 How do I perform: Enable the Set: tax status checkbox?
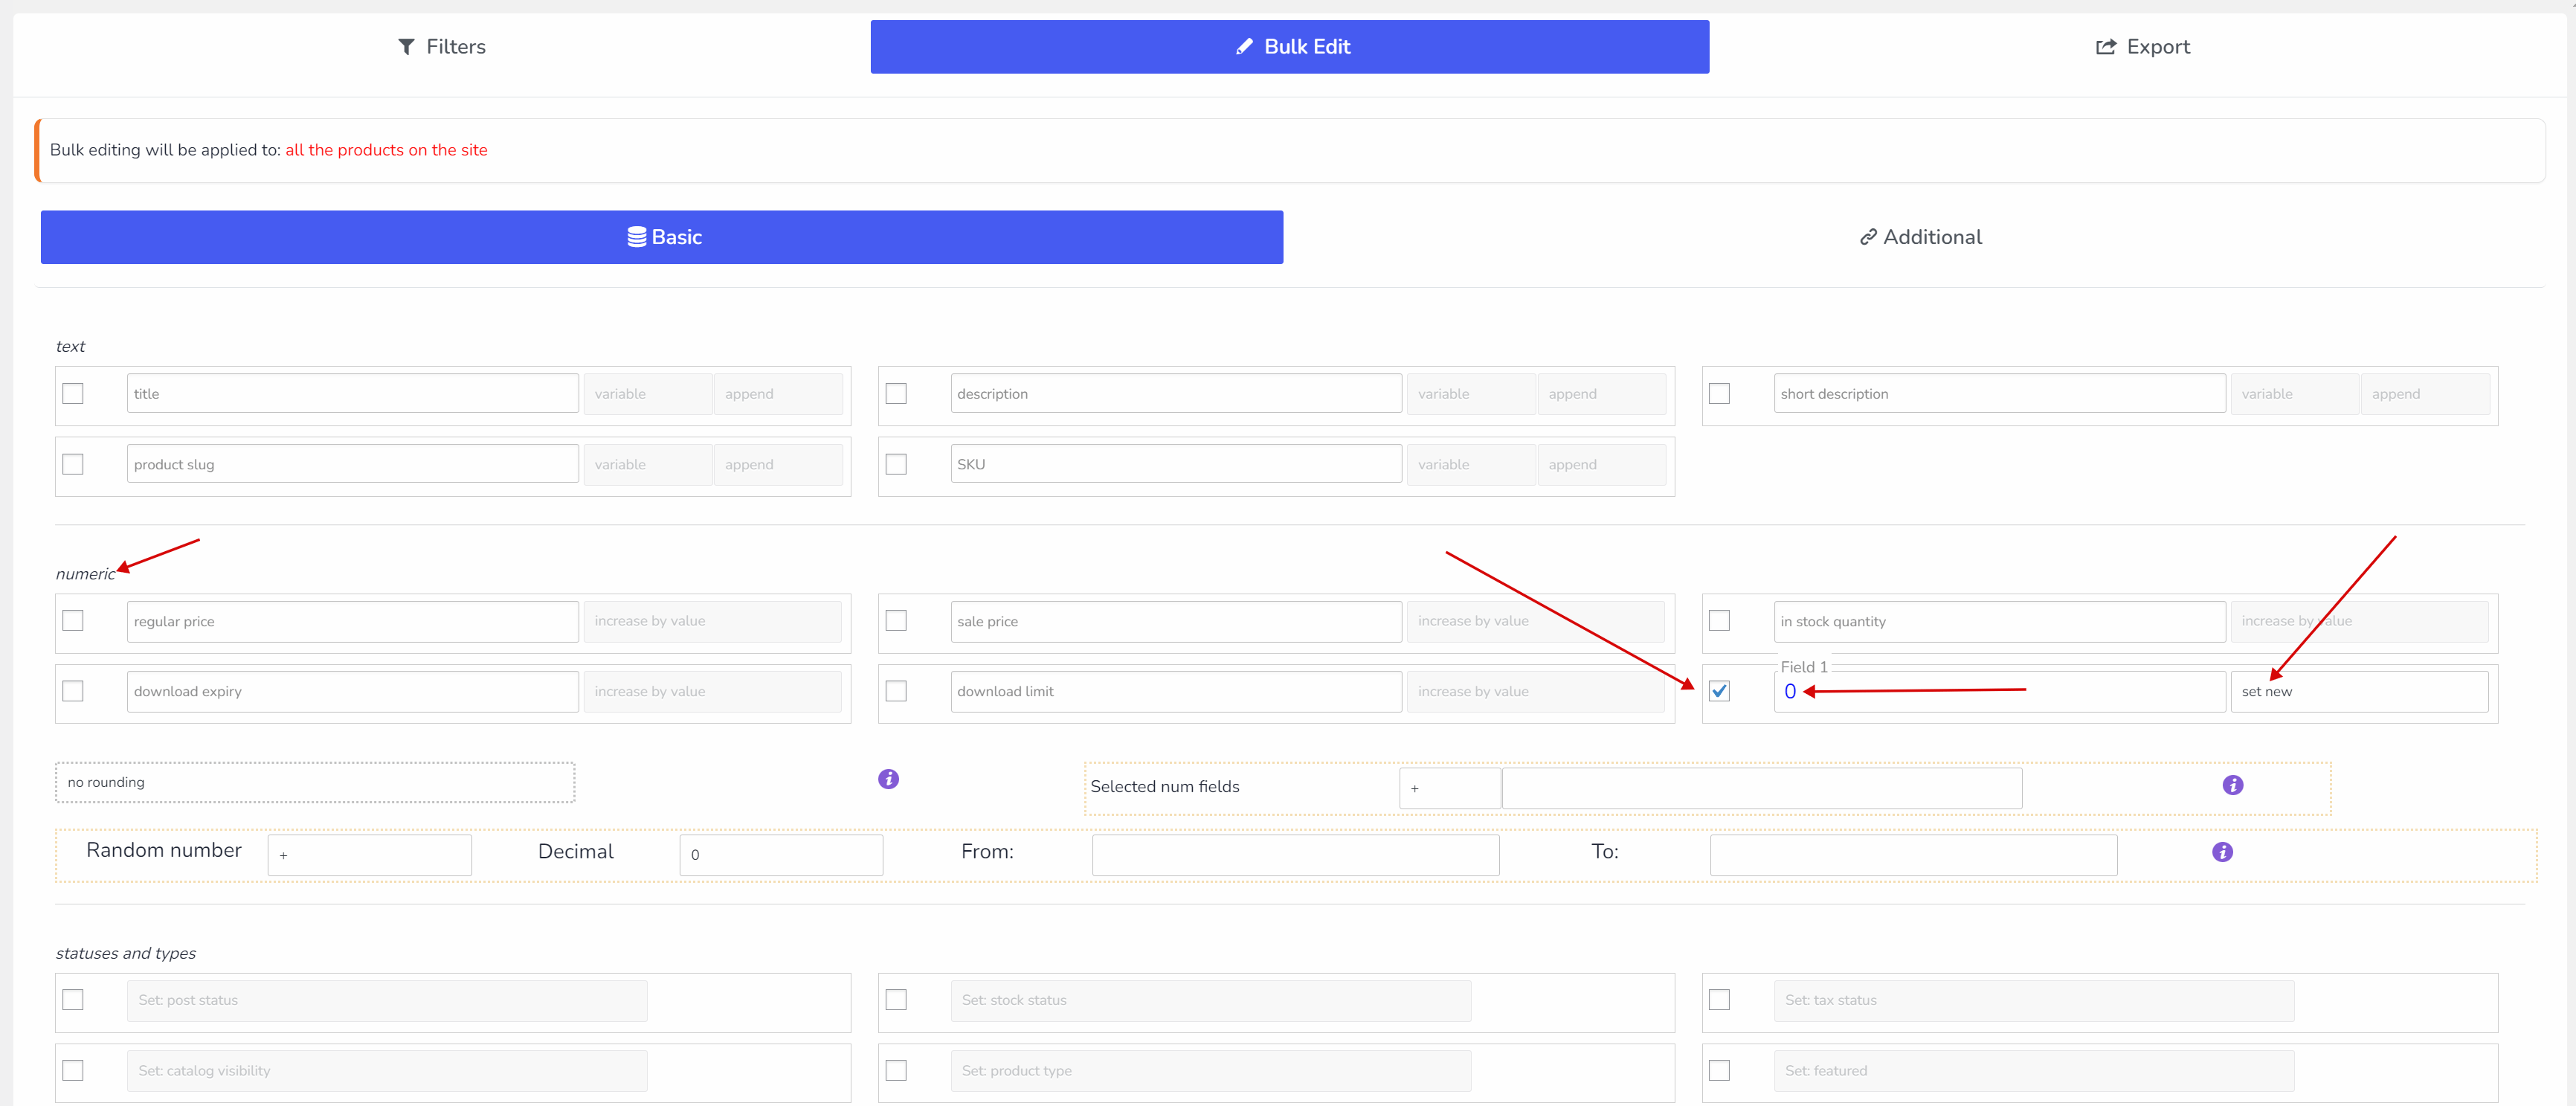tap(1719, 1000)
